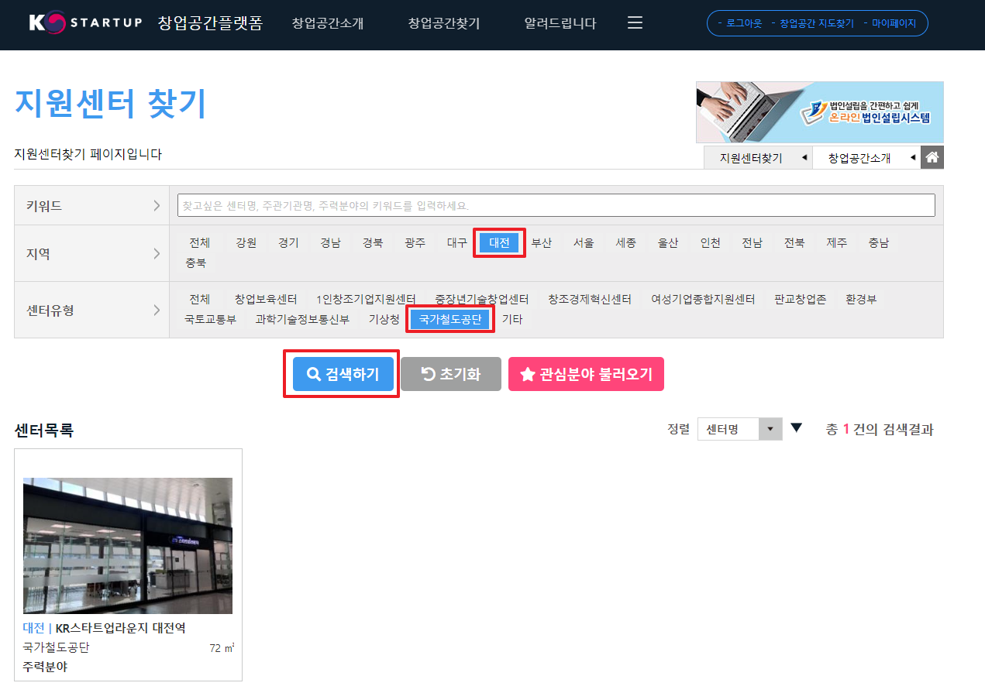Select center type 국토교통부
Image resolution: width=985 pixels, height=700 pixels.
210,319
